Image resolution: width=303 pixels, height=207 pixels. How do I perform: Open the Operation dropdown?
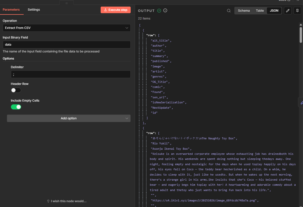pyautogui.click(x=67, y=28)
